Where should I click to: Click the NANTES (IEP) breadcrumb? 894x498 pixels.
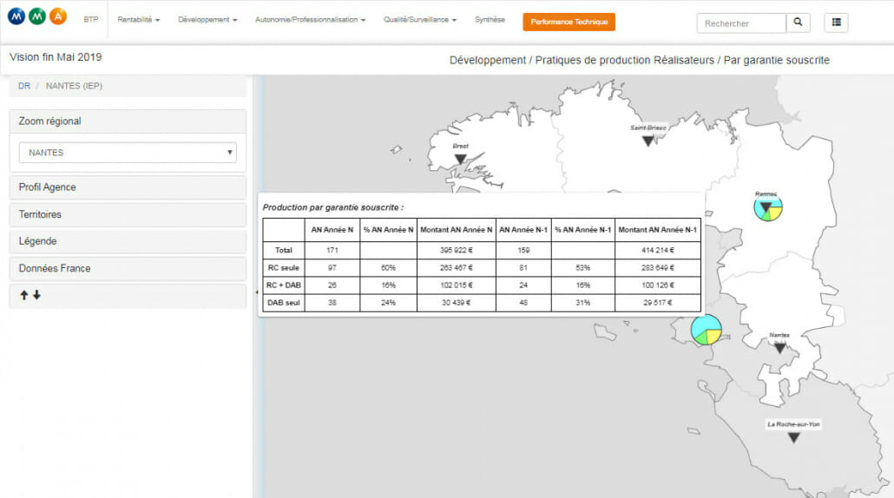pos(74,86)
